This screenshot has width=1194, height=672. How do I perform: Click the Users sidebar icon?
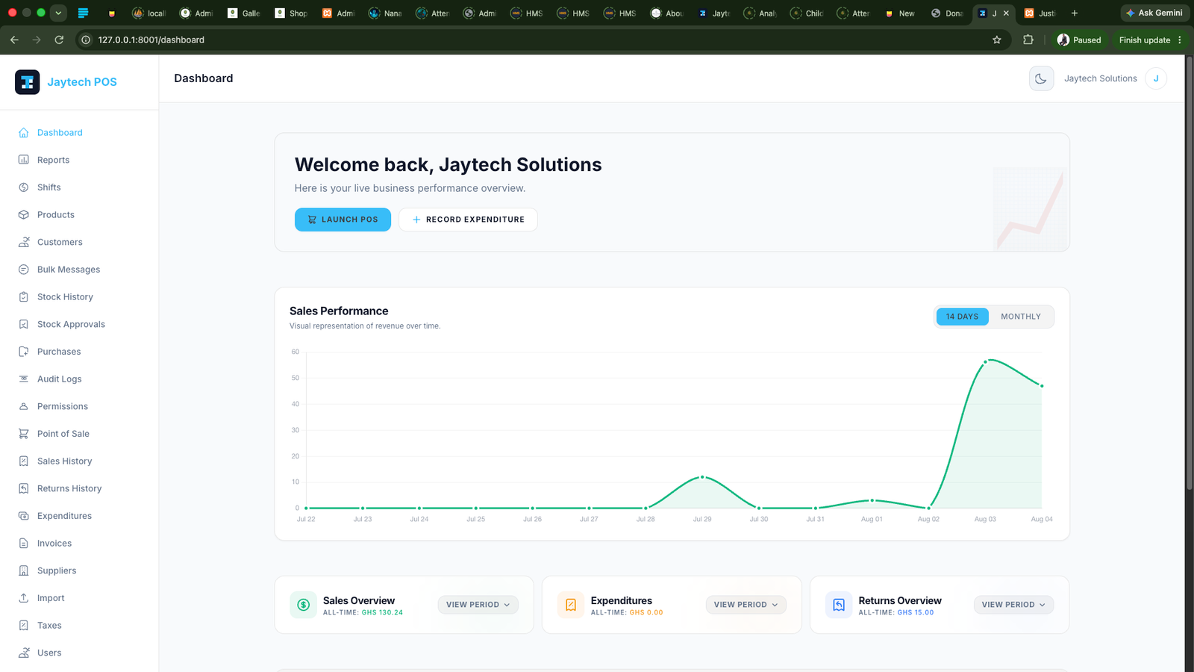click(x=24, y=653)
